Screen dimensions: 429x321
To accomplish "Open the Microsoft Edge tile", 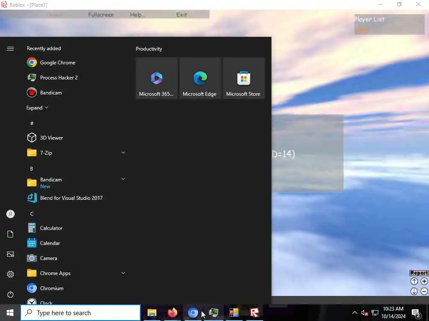I will click(x=200, y=78).
